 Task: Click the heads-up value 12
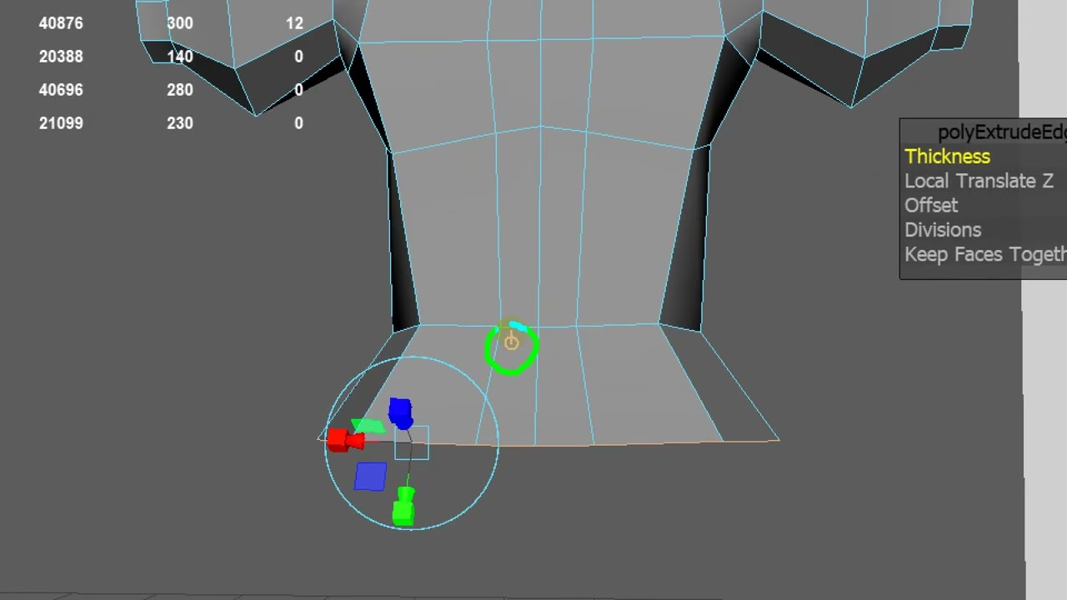click(294, 23)
